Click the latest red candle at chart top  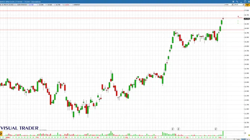tap(223, 19)
